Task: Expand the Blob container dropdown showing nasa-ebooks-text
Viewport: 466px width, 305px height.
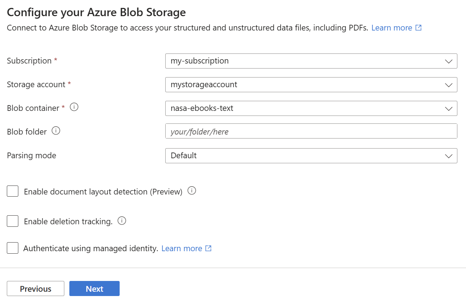Action: (311, 108)
